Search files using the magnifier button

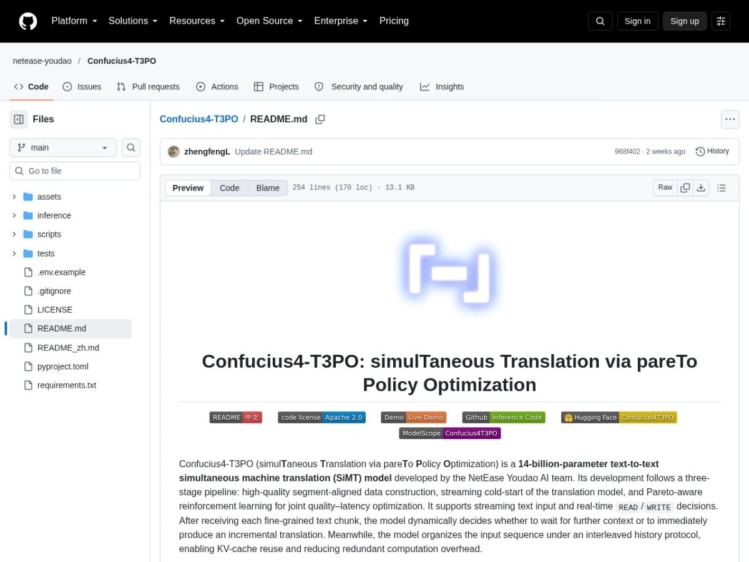pyautogui.click(x=131, y=147)
